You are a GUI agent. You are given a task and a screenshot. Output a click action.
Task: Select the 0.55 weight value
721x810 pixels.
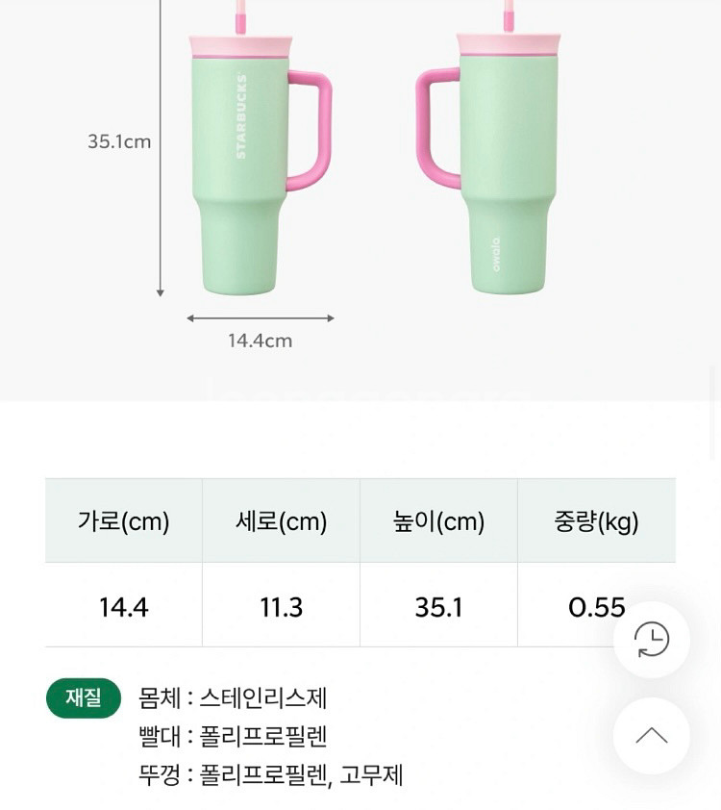596,607
